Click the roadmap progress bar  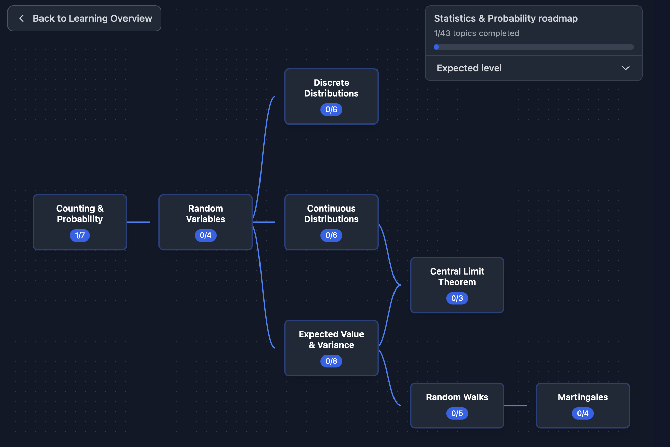pos(534,47)
